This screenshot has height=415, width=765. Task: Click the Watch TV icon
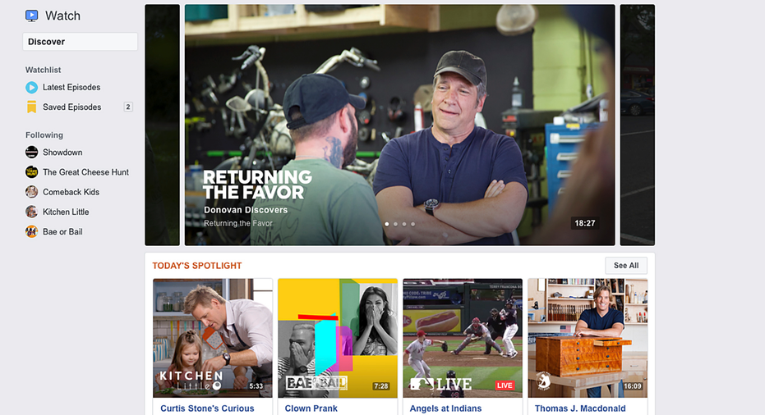(32, 16)
